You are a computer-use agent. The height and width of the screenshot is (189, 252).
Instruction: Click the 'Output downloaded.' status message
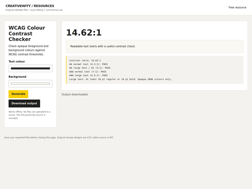click(75, 94)
